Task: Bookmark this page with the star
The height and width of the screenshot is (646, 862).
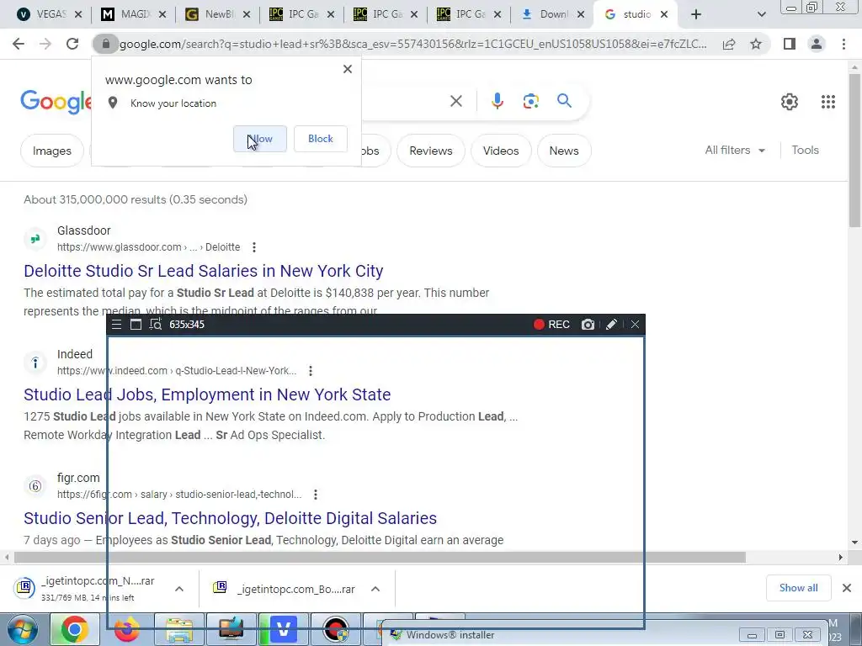Action: coord(756,44)
